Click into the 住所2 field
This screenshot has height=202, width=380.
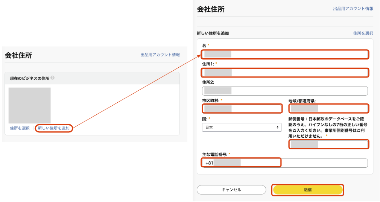(x=285, y=91)
